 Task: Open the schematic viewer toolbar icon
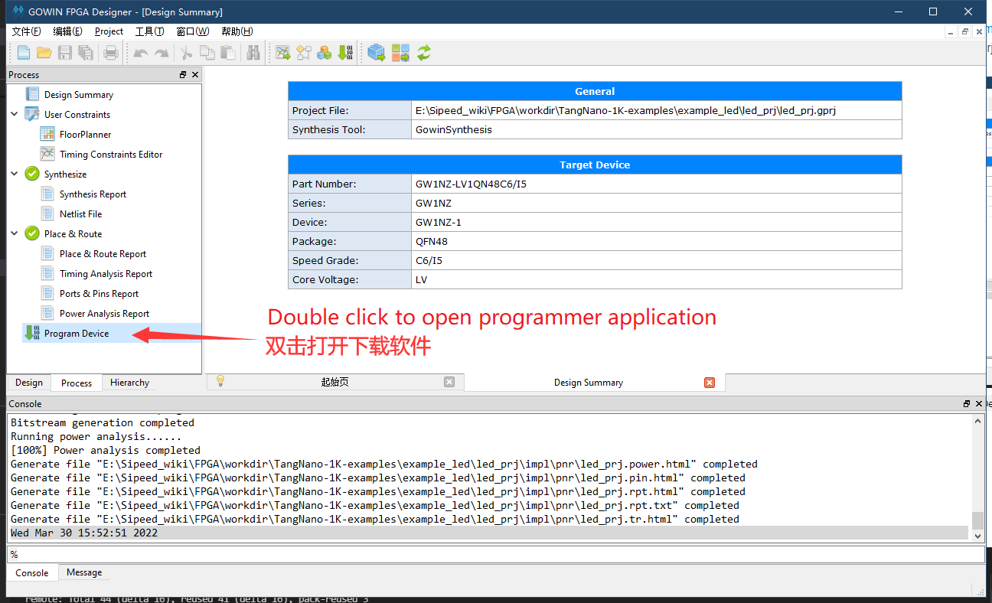click(304, 53)
